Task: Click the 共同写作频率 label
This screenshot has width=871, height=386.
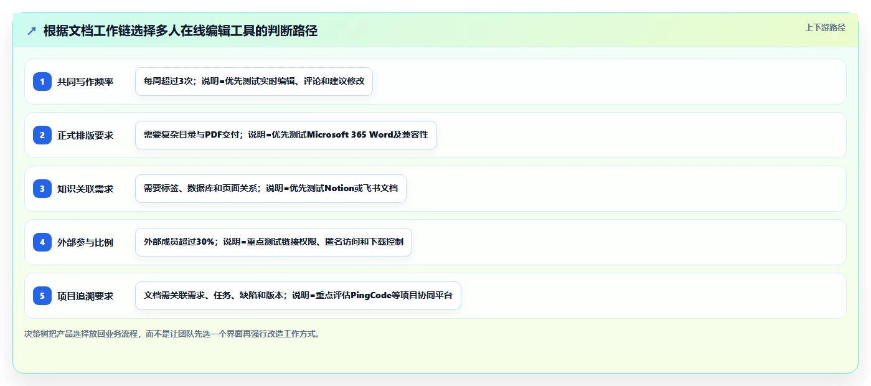Action: [85, 82]
